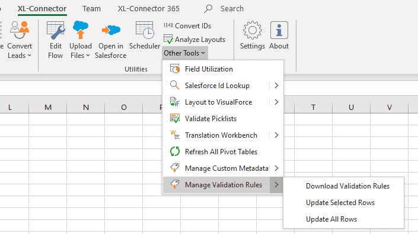The height and width of the screenshot is (234, 418).
Task: Select column M header
Action: 48,108
